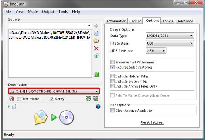Switch to the Labels tab
The width and height of the screenshot is (205, 140).
pos(168,21)
